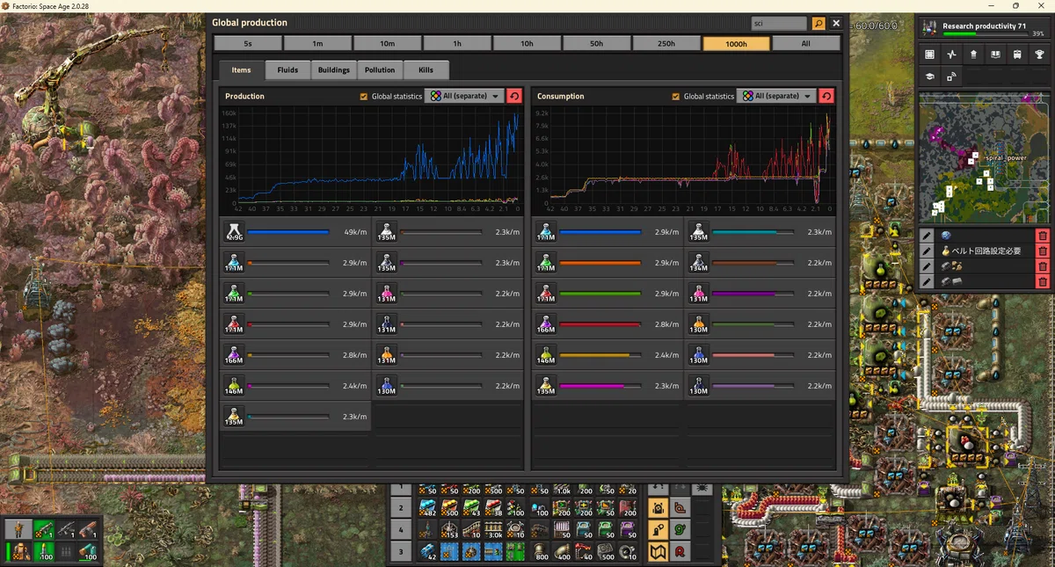Click the orange search magnifier button
The height and width of the screenshot is (567, 1055).
819,24
